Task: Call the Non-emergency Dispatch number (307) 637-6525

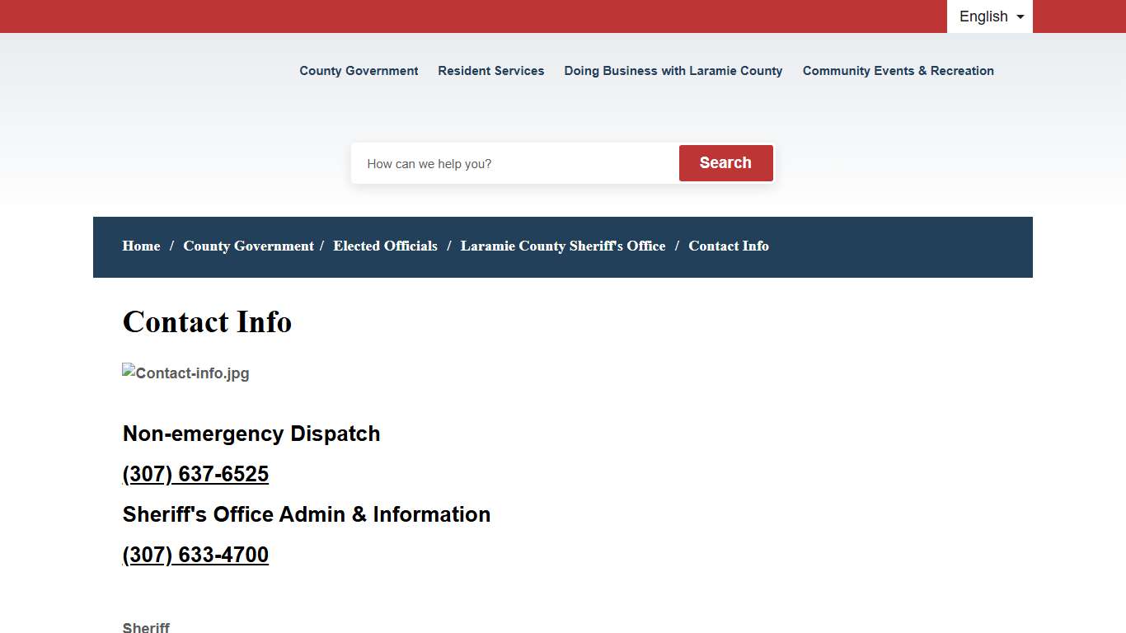Action: point(195,474)
